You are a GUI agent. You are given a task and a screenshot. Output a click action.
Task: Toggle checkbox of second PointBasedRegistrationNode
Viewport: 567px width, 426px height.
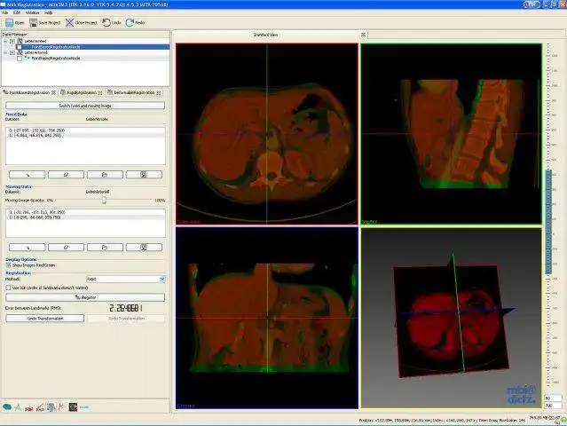click(20, 59)
